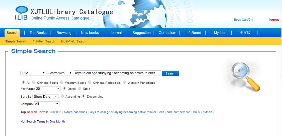Select the Full-Text Search submenu

(44, 41)
